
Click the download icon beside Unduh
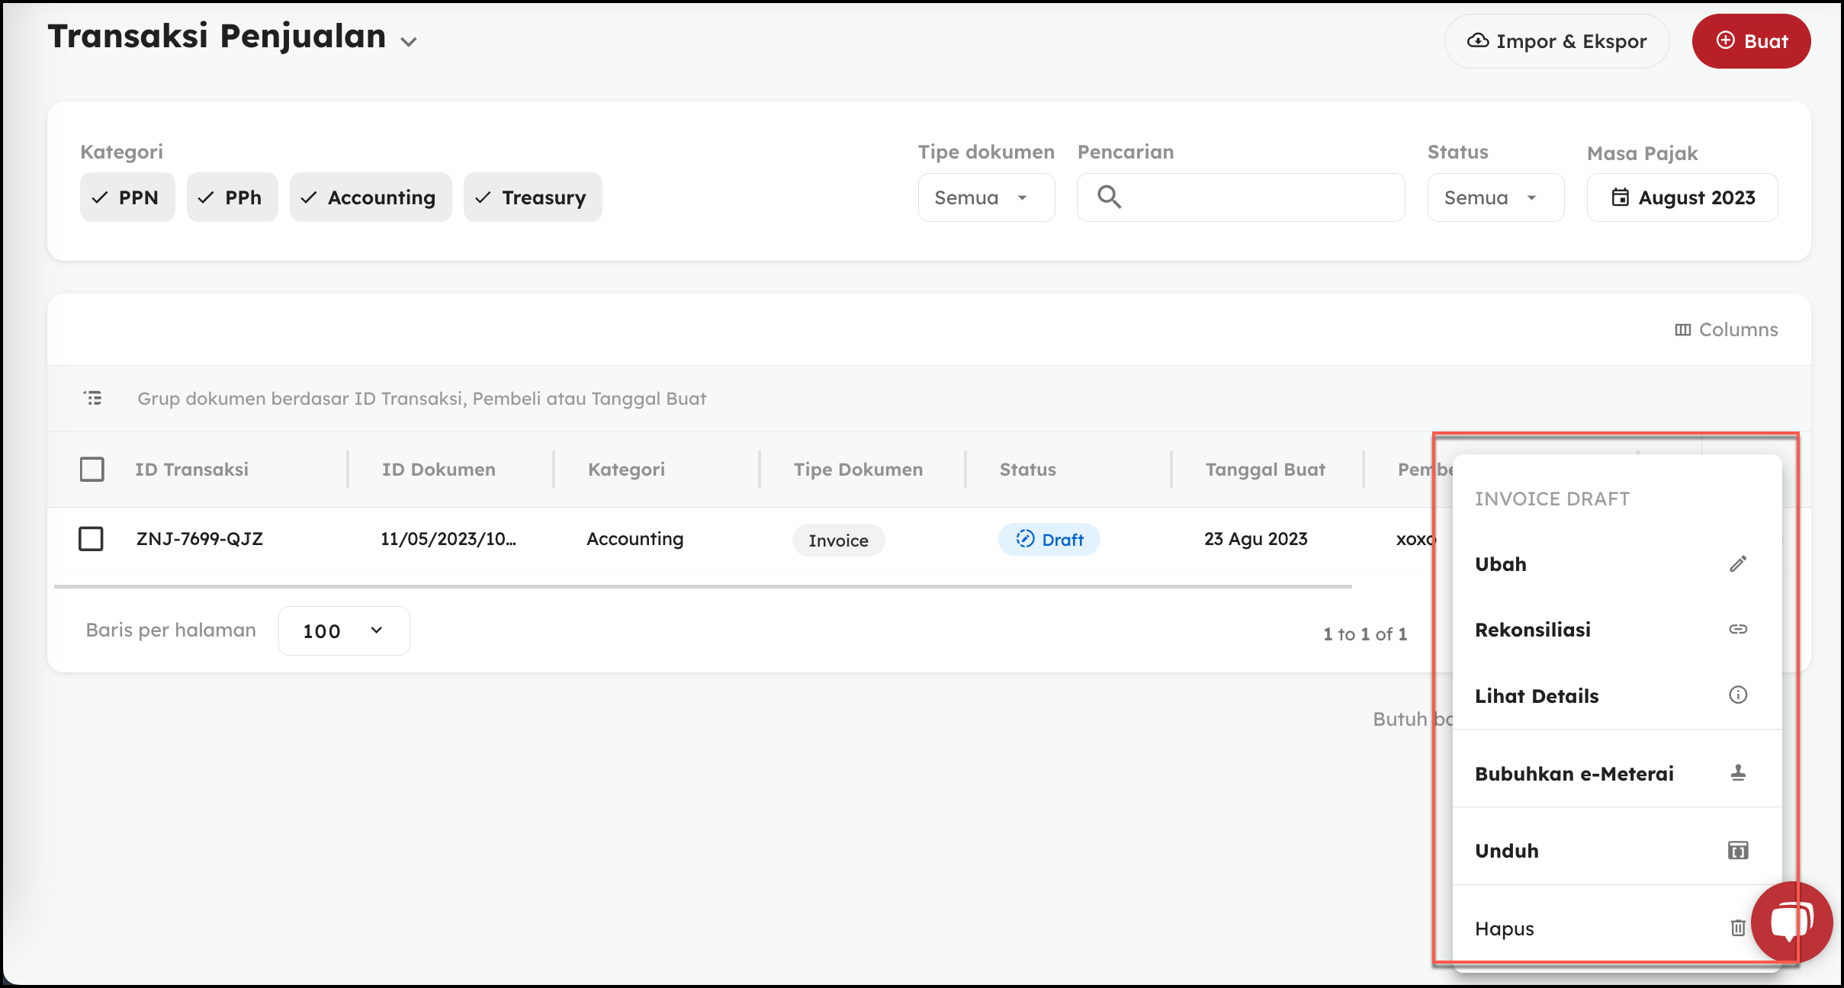pyautogui.click(x=1737, y=851)
